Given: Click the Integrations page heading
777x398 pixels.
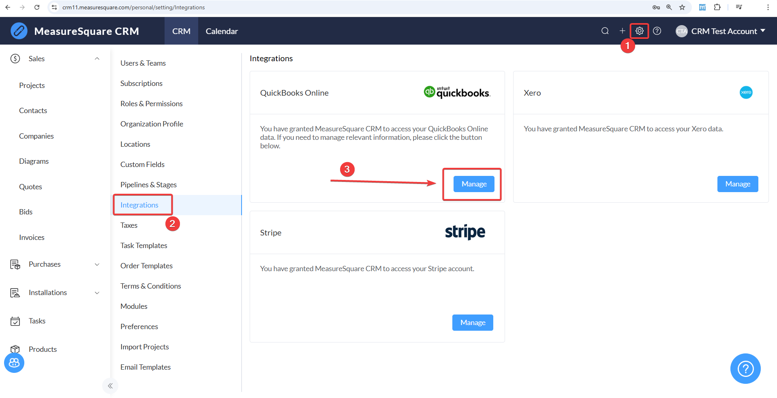Looking at the screenshot, I should [x=271, y=58].
